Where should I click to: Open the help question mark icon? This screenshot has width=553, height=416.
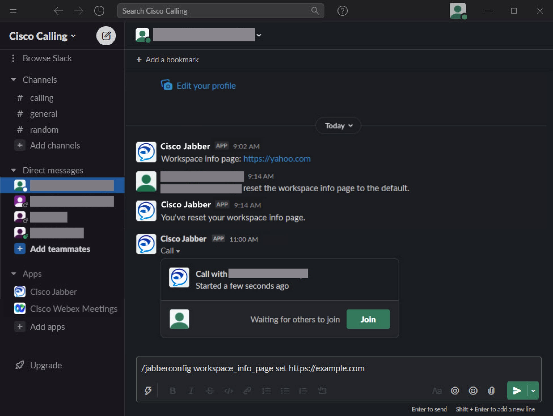coord(342,11)
